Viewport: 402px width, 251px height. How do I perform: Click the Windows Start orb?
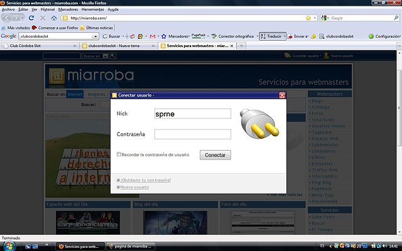tap(8, 247)
